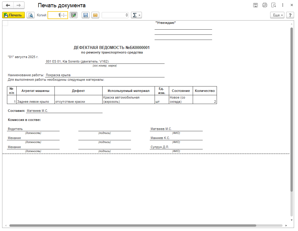Click the vertical scrollbar of the document
The width and height of the screenshot is (298, 231).
click(292, 109)
